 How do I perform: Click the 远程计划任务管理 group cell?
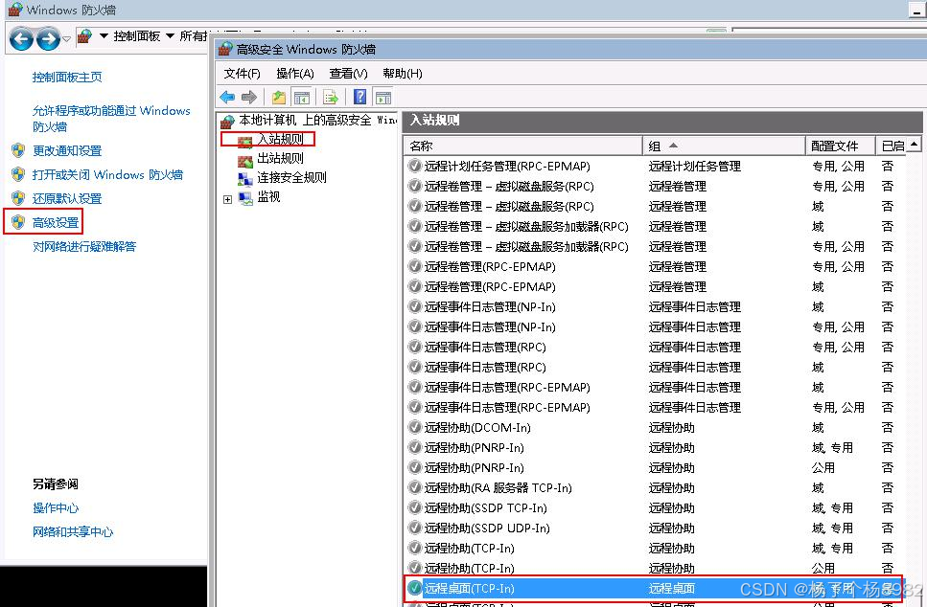[695, 166]
